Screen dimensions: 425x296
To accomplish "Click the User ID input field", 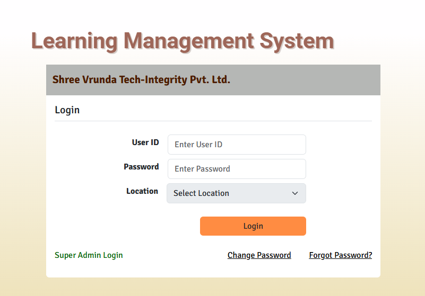I will coord(237,145).
